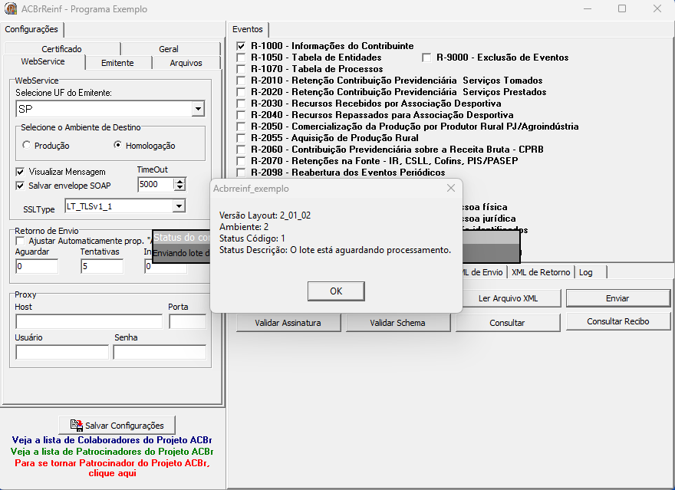
Task: Increase TimeOut with up arrow
Action: (180, 181)
